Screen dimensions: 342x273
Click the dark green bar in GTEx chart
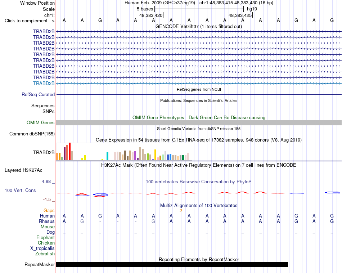pos(183,158)
